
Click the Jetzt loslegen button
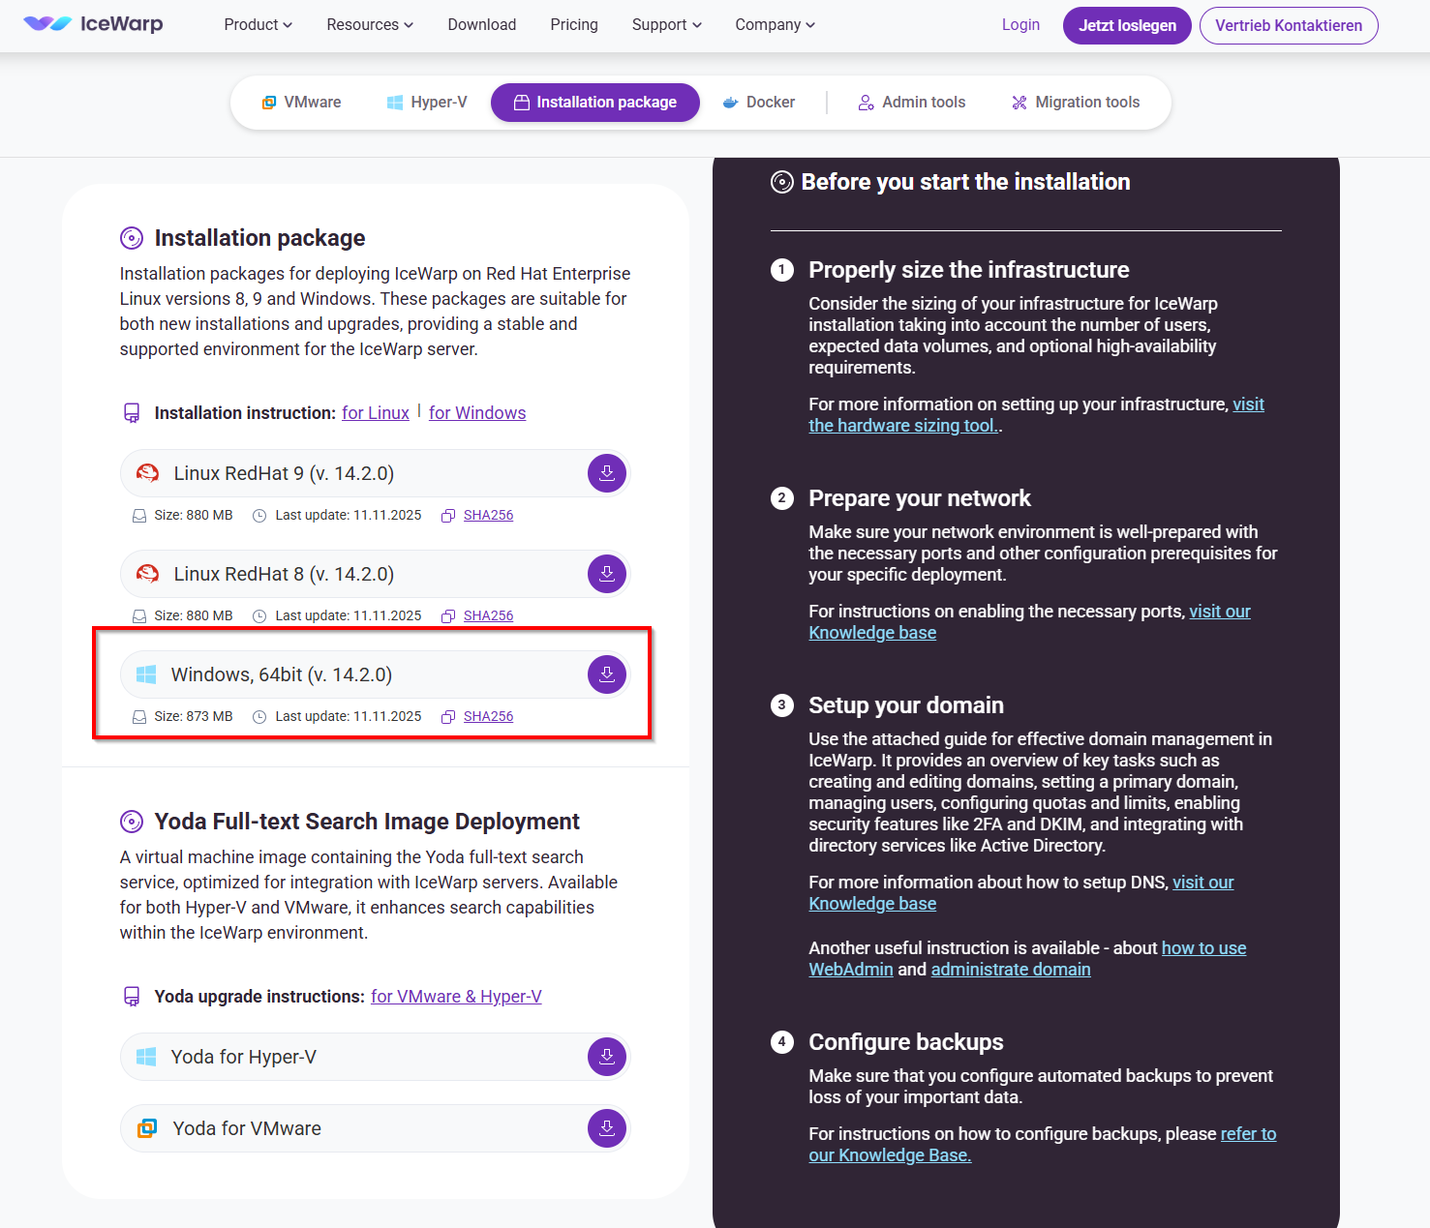click(1127, 26)
